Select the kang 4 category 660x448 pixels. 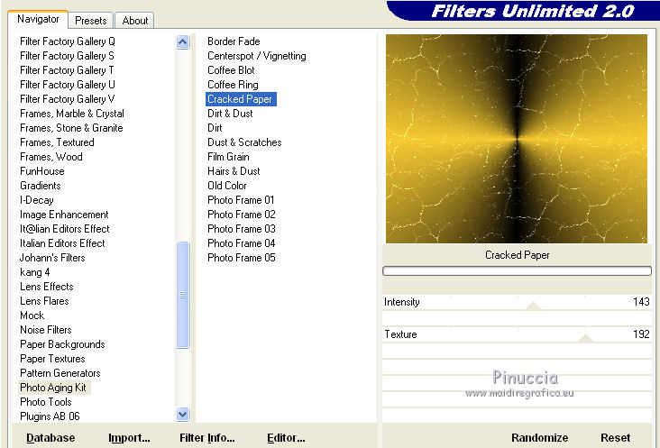click(34, 272)
